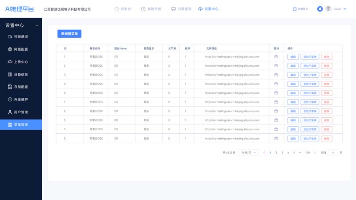The width and height of the screenshot is (356, 200).
Task: Click the 设备信息 sidebar icon
Action: point(10,75)
